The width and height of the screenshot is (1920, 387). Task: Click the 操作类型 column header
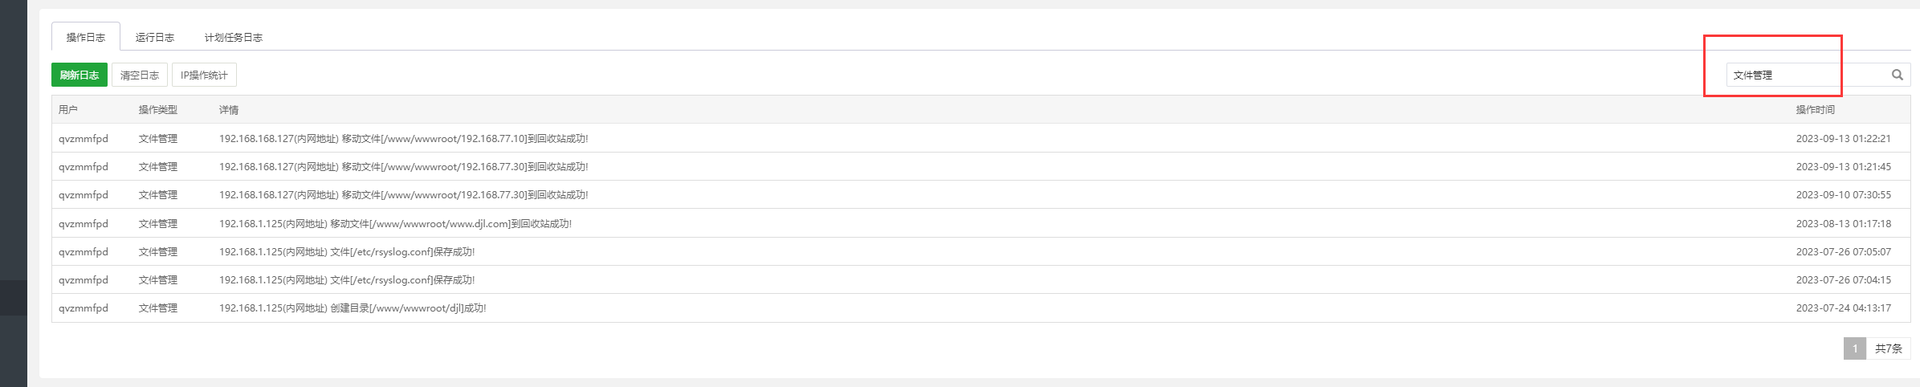[x=158, y=109]
